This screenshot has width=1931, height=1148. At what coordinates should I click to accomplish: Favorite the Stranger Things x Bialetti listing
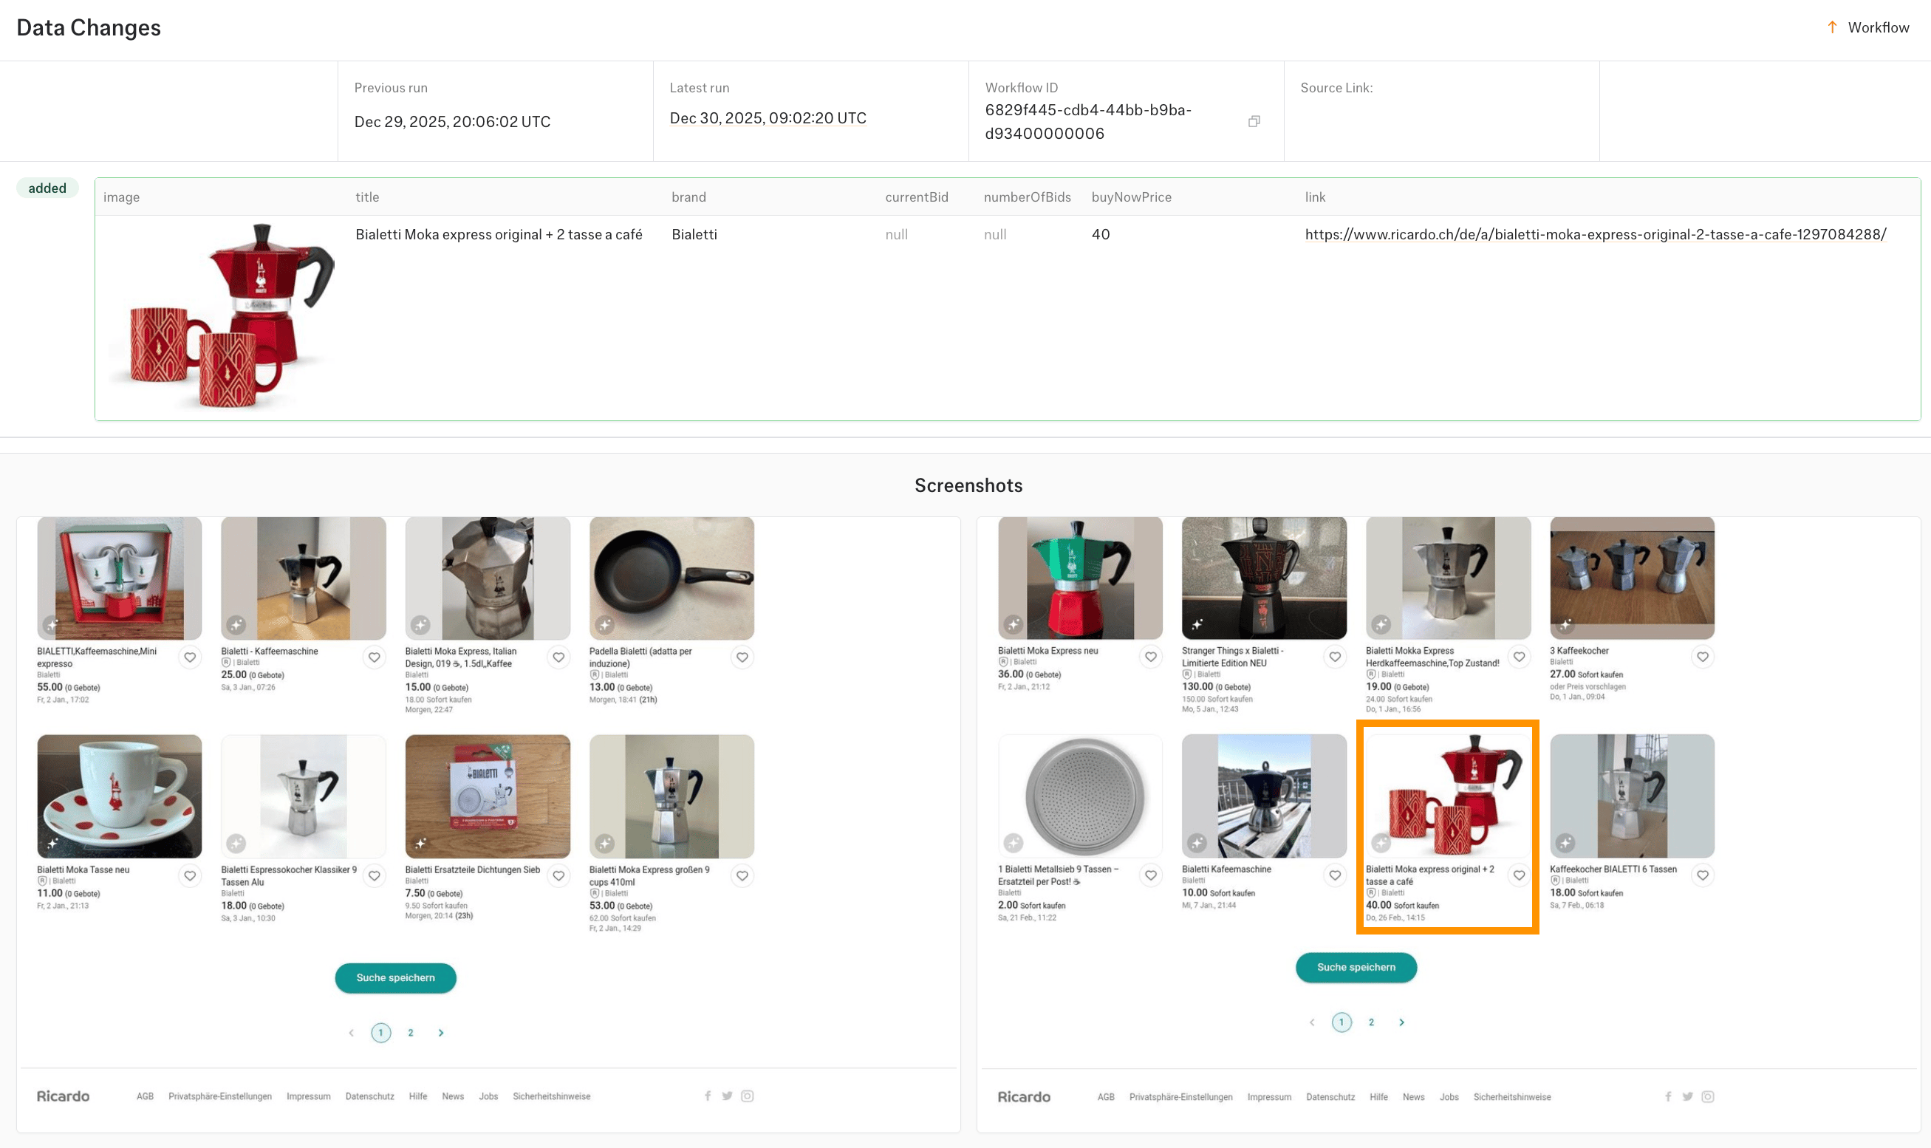[x=1335, y=657]
